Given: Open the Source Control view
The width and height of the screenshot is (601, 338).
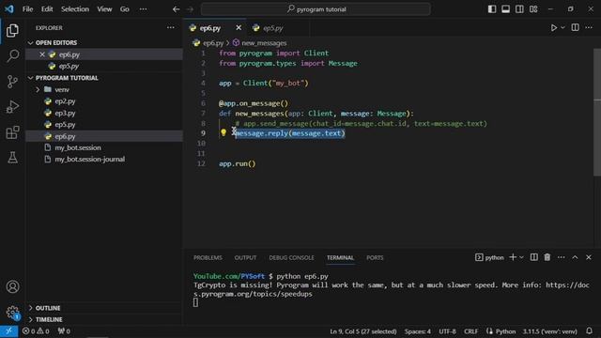Looking at the screenshot, I should point(12,82).
